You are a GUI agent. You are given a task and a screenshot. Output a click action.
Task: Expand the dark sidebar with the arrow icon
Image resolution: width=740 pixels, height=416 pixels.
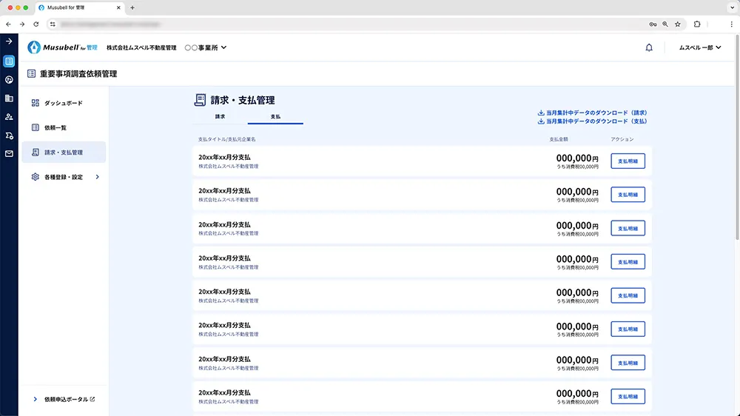point(9,41)
